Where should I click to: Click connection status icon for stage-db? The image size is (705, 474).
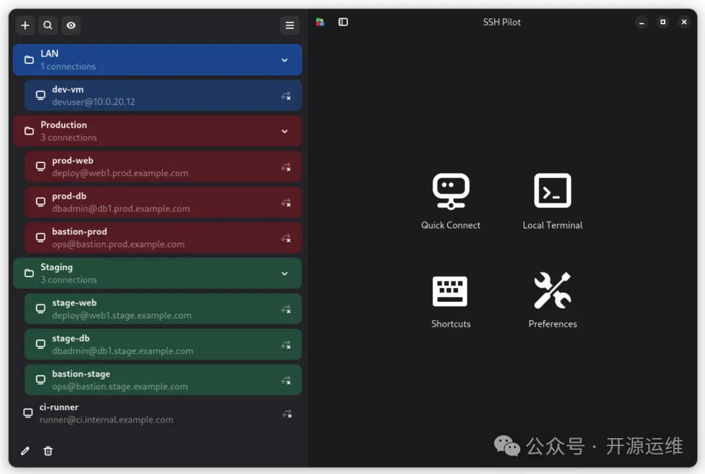click(x=286, y=345)
